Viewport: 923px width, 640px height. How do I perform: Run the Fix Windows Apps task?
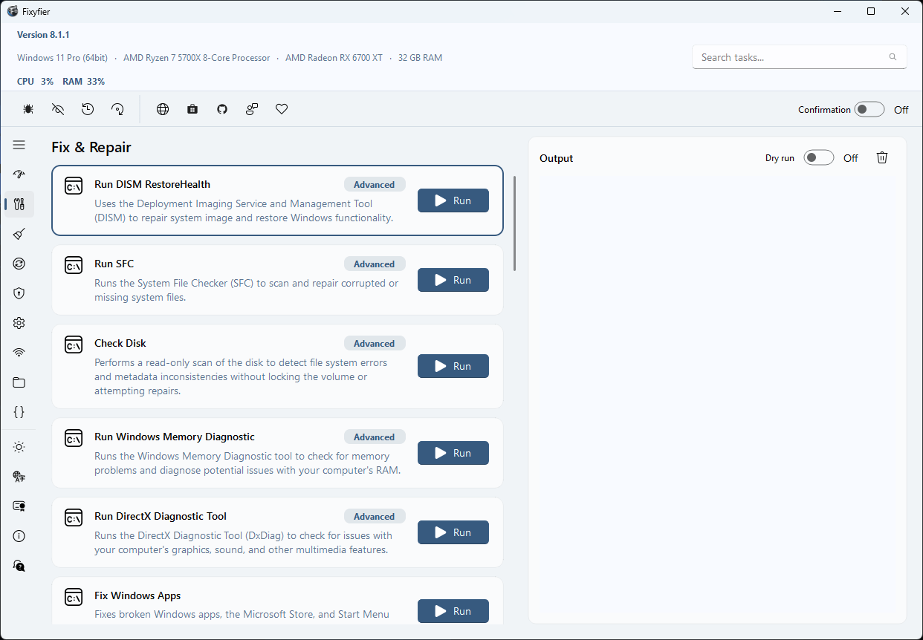click(453, 611)
